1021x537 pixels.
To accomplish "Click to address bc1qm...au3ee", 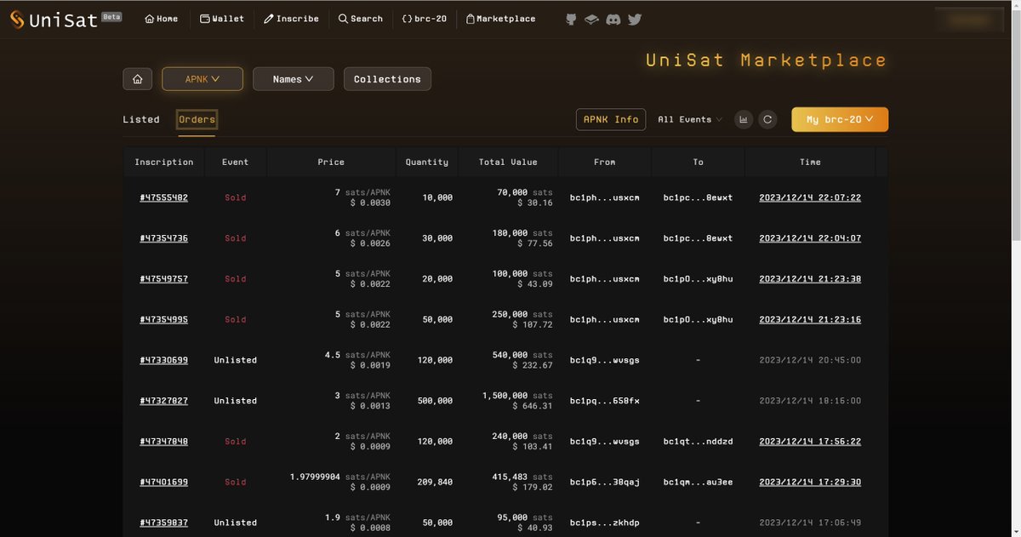I will pyautogui.click(x=699, y=483).
